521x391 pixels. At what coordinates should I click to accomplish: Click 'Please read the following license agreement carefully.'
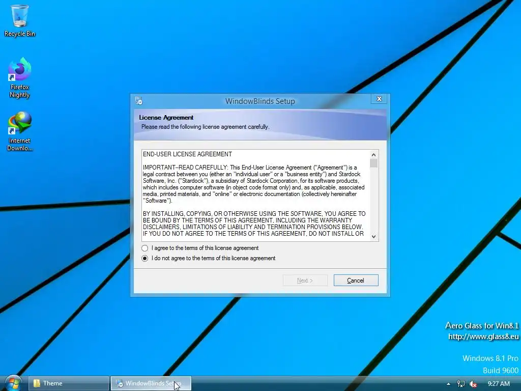[205, 127]
